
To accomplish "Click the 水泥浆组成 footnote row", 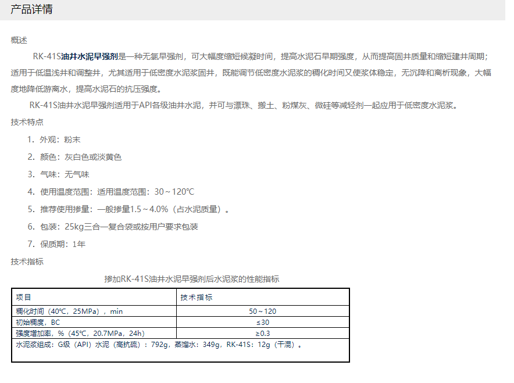I will click(159, 345).
